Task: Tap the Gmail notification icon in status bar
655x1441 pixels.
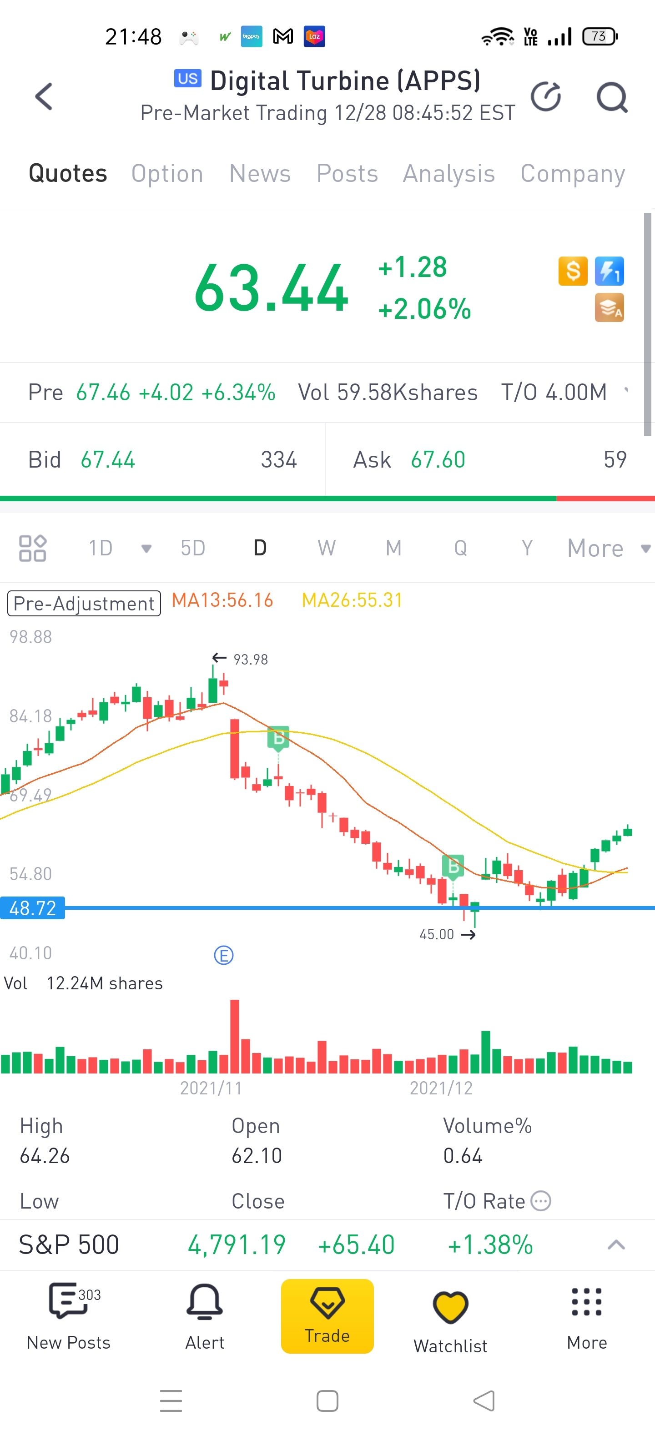Action: [283, 37]
